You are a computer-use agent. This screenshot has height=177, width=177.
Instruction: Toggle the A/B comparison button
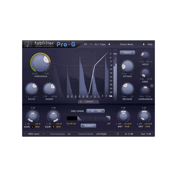point(97,44)
